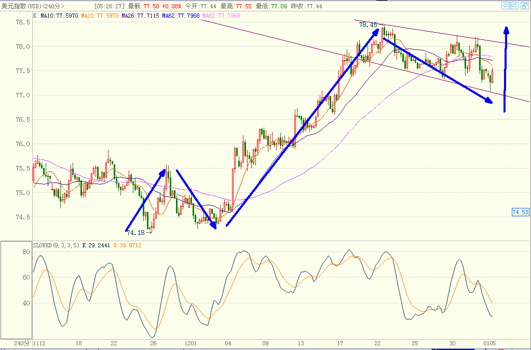The width and height of the screenshot is (531, 350).
Task: Click the low price 最低:77.09
Action: click(x=271, y=6)
